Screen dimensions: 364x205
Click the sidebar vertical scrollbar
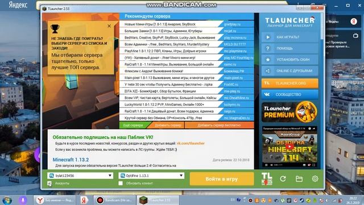(321, 26)
